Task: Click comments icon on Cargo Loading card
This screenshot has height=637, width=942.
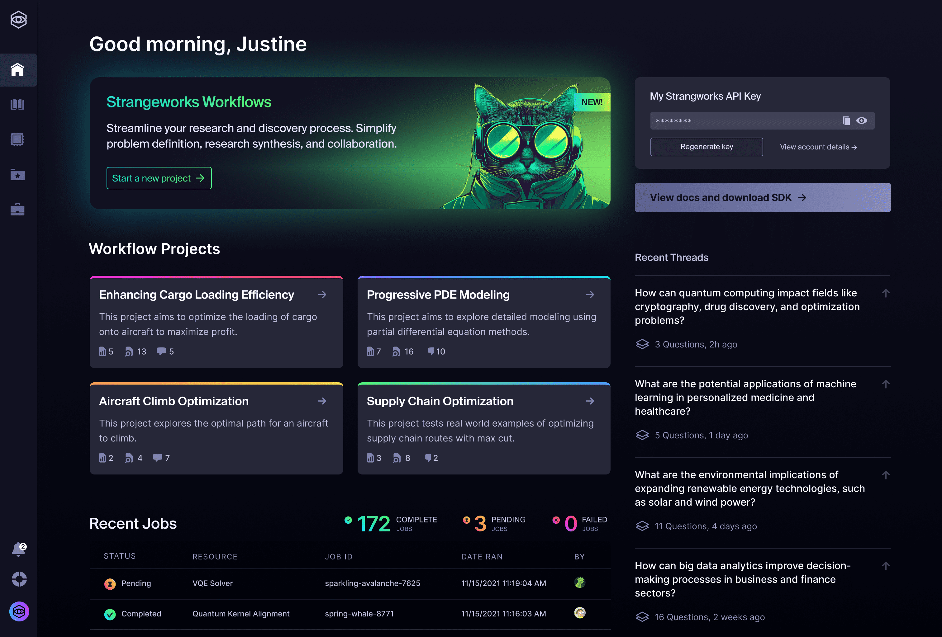Action: pos(161,351)
